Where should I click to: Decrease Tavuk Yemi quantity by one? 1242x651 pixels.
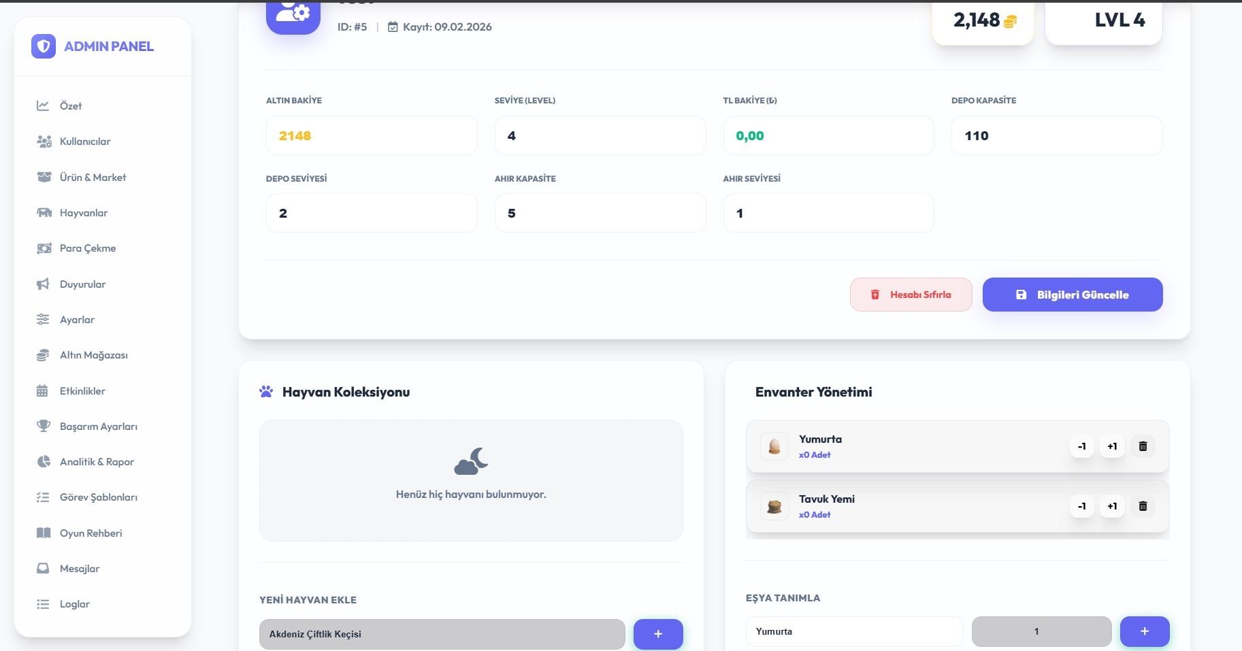pyautogui.click(x=1081, y=506)
